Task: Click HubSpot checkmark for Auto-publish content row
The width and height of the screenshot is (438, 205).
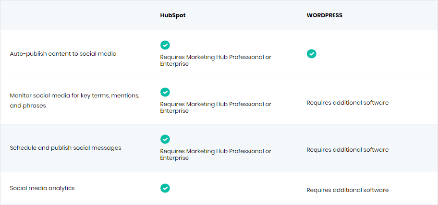Action: pos(165,45)
